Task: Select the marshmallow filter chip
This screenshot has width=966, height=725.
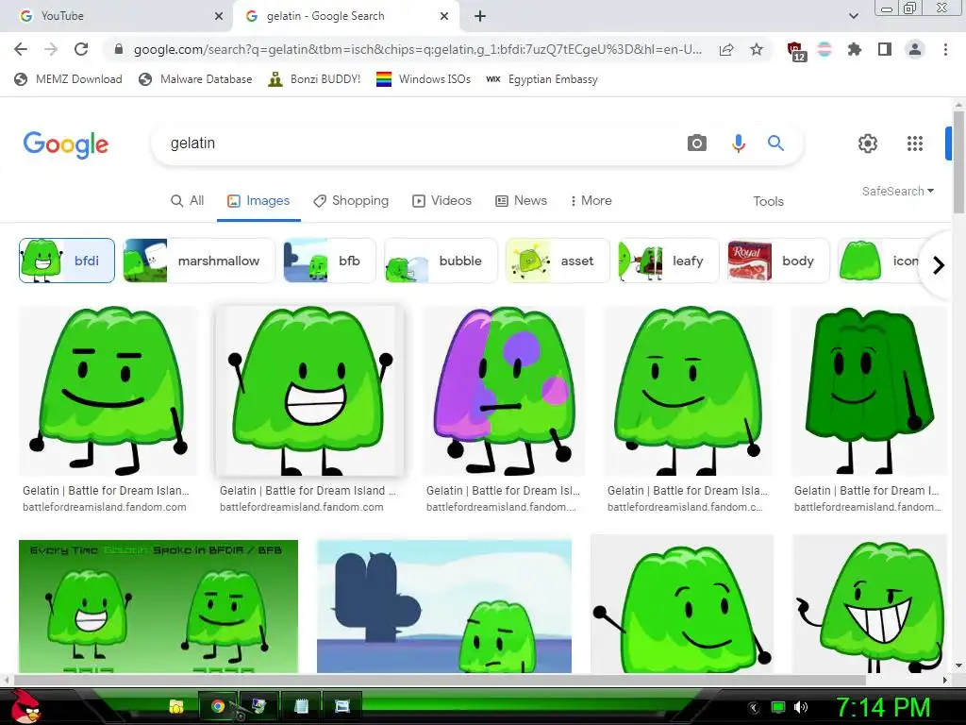Action: coord(199,261)
